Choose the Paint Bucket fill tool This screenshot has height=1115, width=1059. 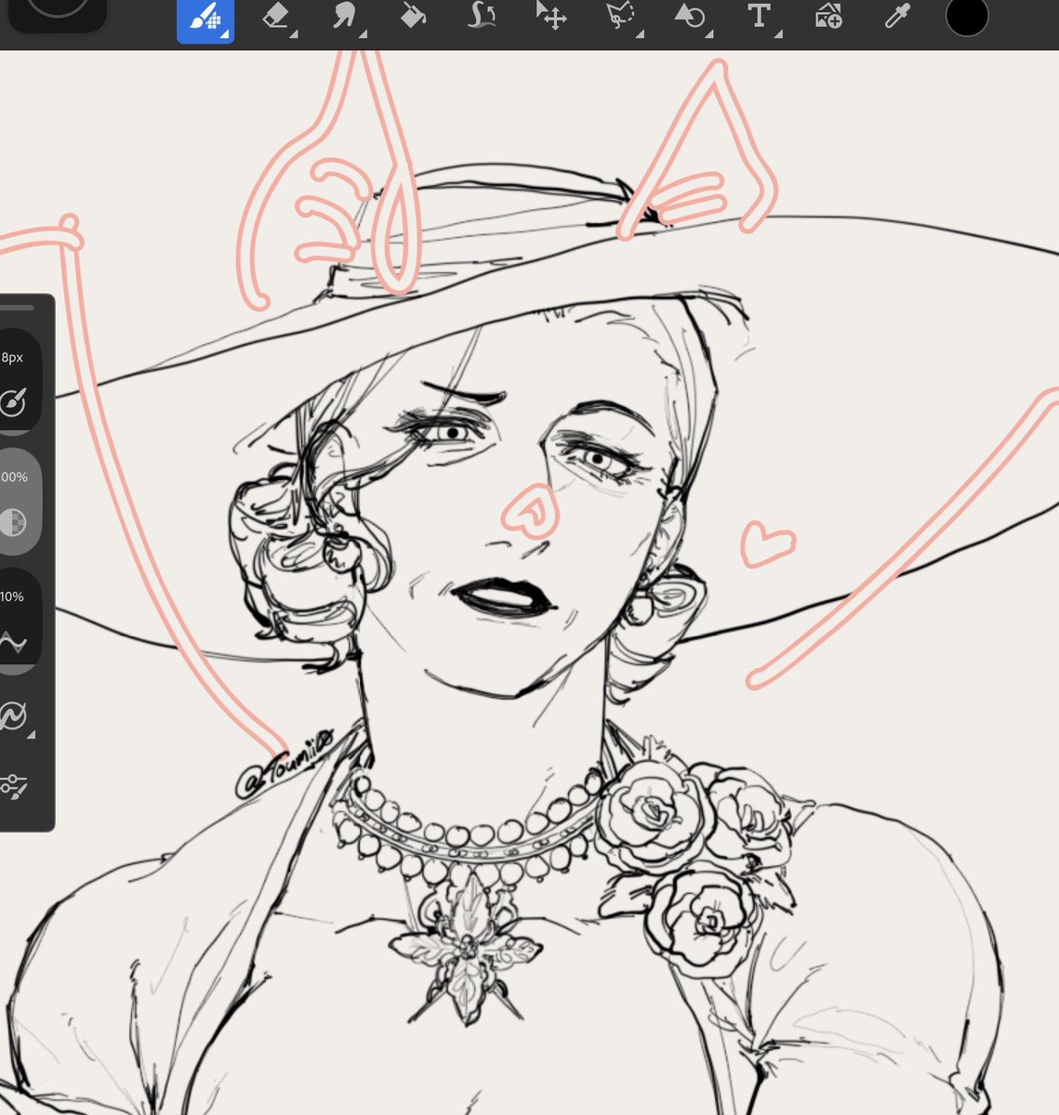click(413, 17)
